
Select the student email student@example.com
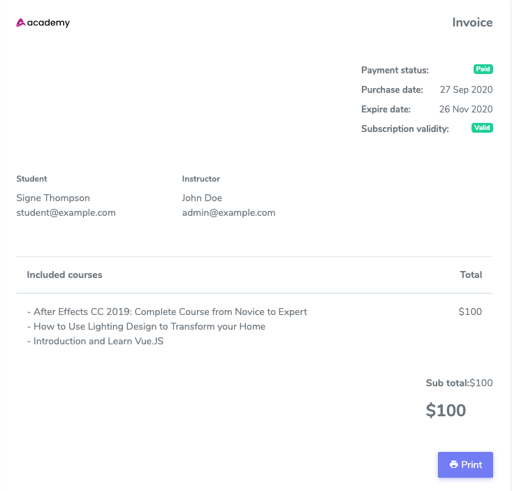click(66, 213)
